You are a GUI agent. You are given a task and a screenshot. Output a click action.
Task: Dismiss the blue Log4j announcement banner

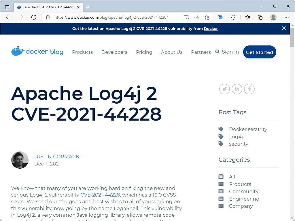tap(284, 28)
